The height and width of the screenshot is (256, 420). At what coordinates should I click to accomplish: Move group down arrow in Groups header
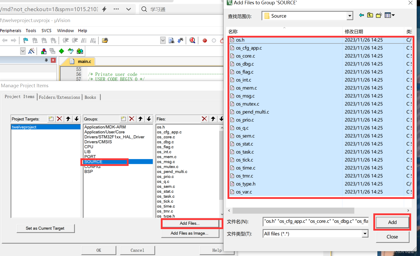149,119
